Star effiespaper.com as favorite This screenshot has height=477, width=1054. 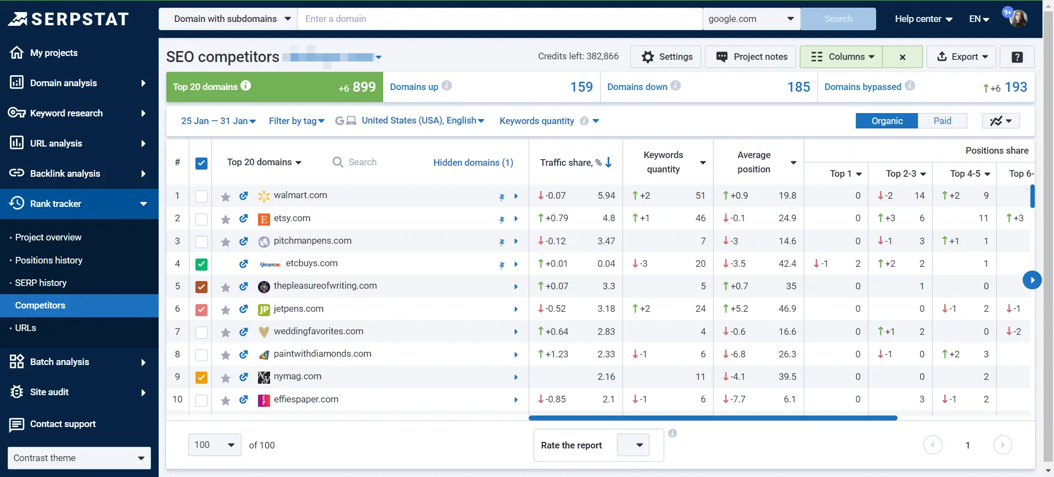(225, 400)
